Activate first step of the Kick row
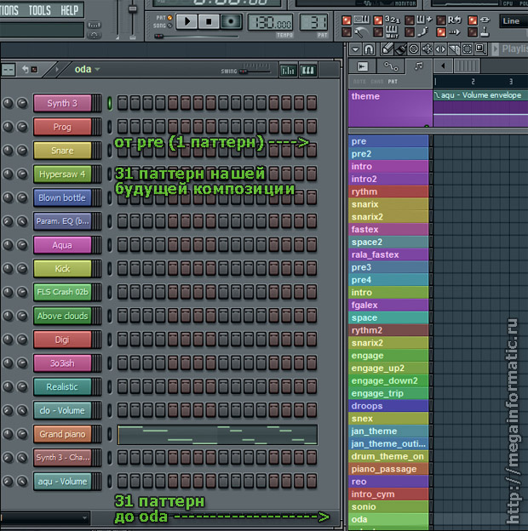The height and width of the screenshot is (531, 528). (123, 269)
